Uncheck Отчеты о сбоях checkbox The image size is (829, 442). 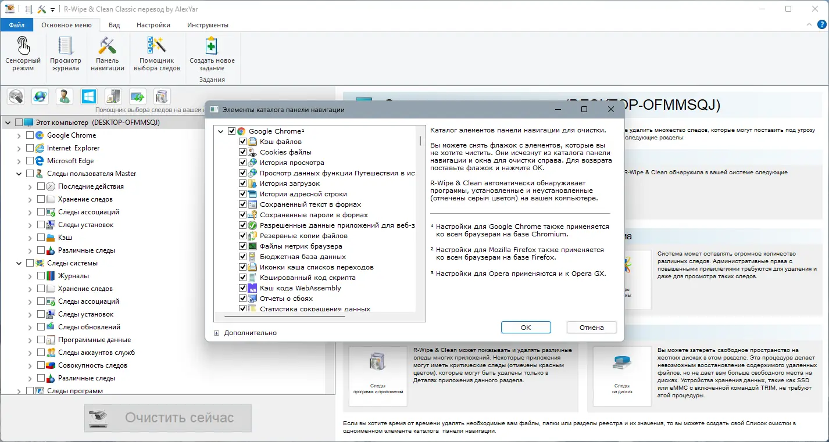243,299
